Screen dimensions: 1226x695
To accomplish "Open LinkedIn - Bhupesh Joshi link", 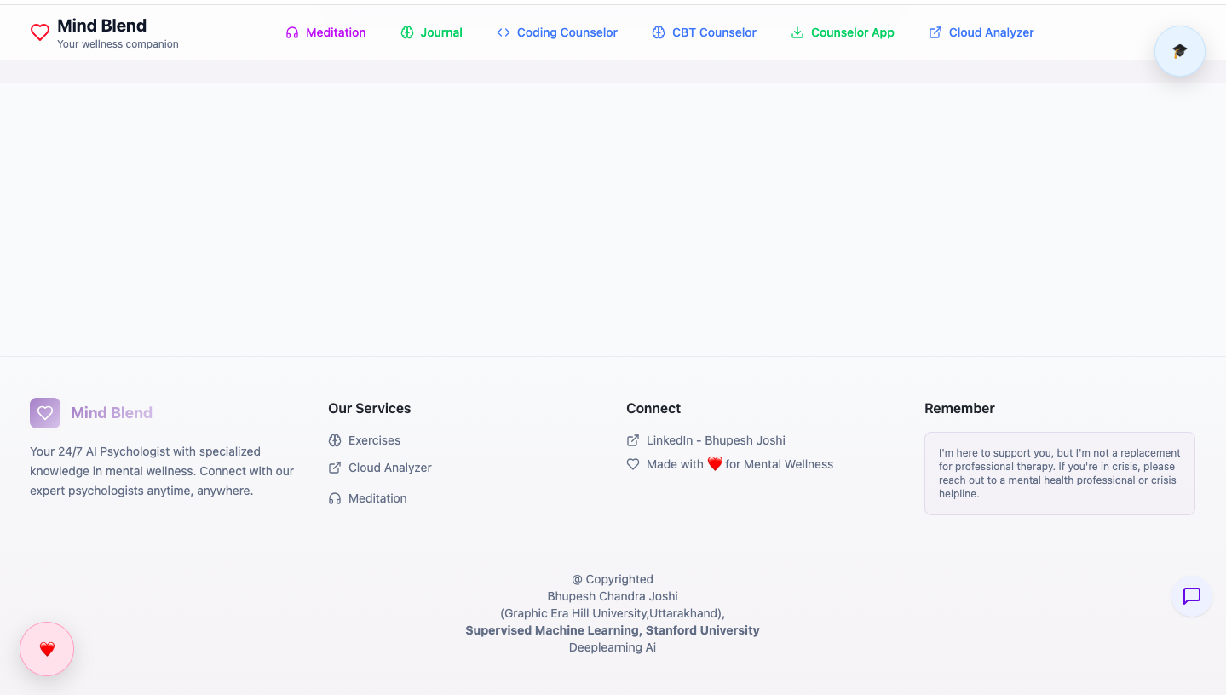I will point(705,440).
